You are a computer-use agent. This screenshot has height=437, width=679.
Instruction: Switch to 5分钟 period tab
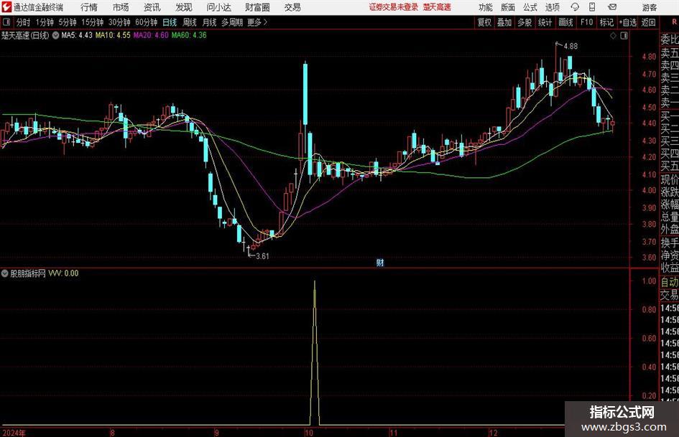(x=67, y=22)
